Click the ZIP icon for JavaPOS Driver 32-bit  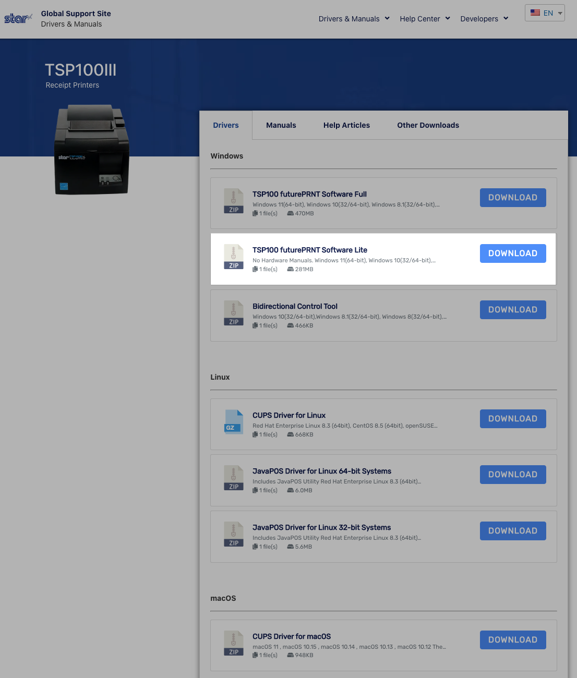233,534
